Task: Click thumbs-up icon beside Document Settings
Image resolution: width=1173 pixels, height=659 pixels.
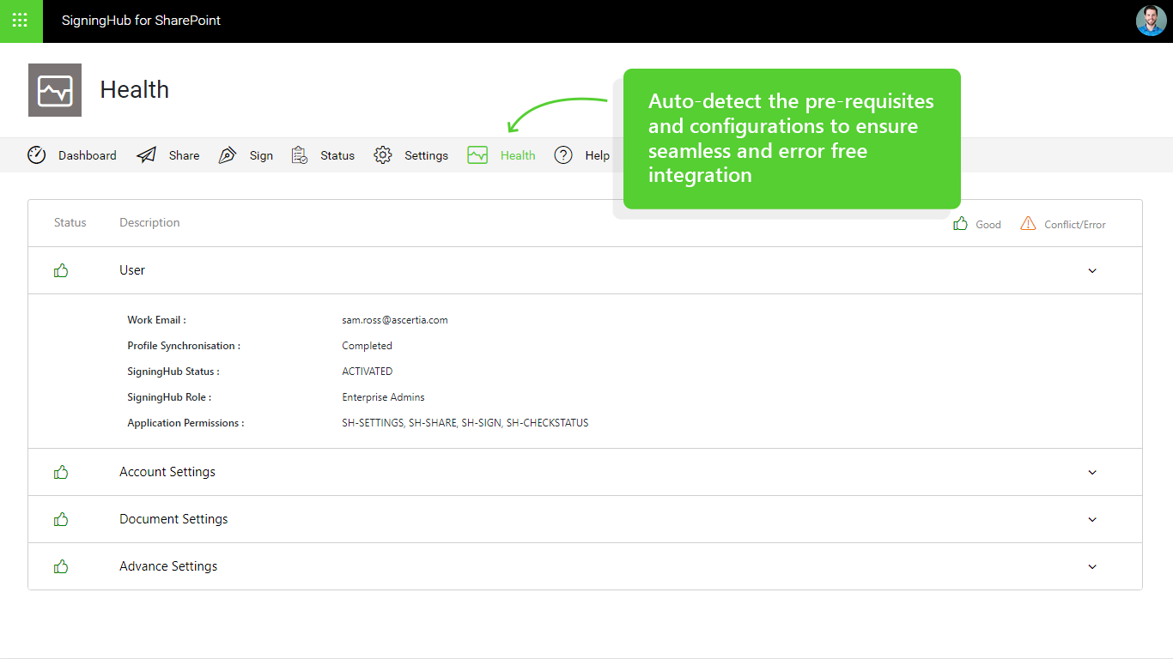Action: (61, 519)
